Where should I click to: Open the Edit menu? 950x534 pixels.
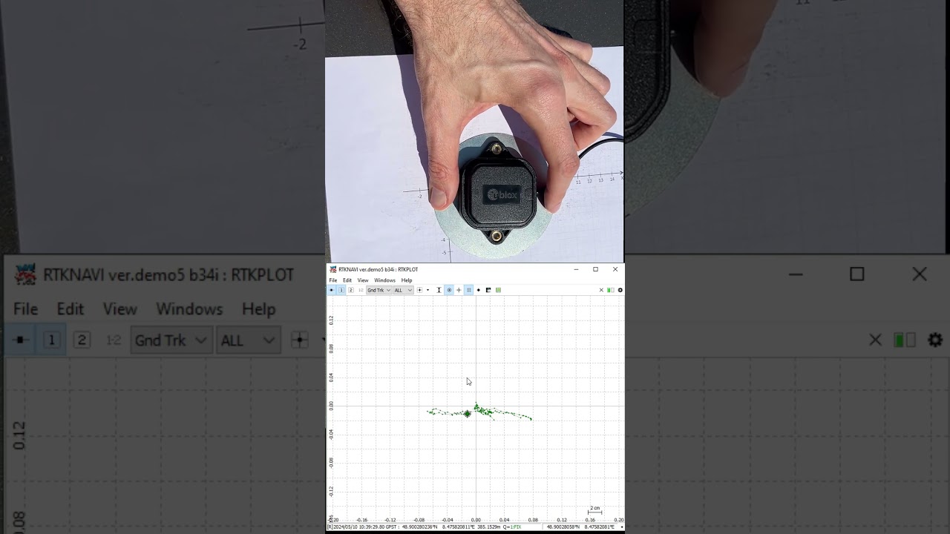pos(347,280)
